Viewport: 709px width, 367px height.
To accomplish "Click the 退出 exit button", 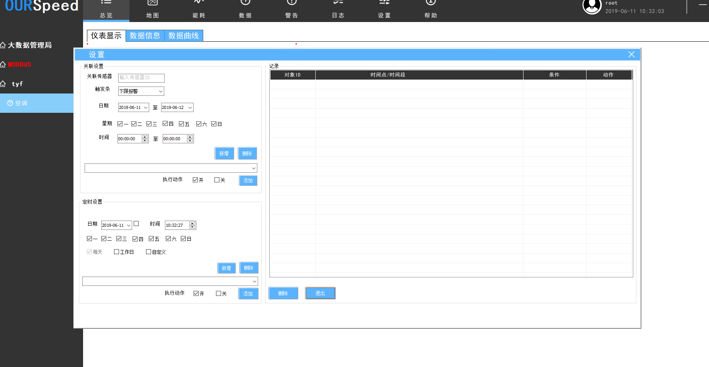I will coord(320,293).
